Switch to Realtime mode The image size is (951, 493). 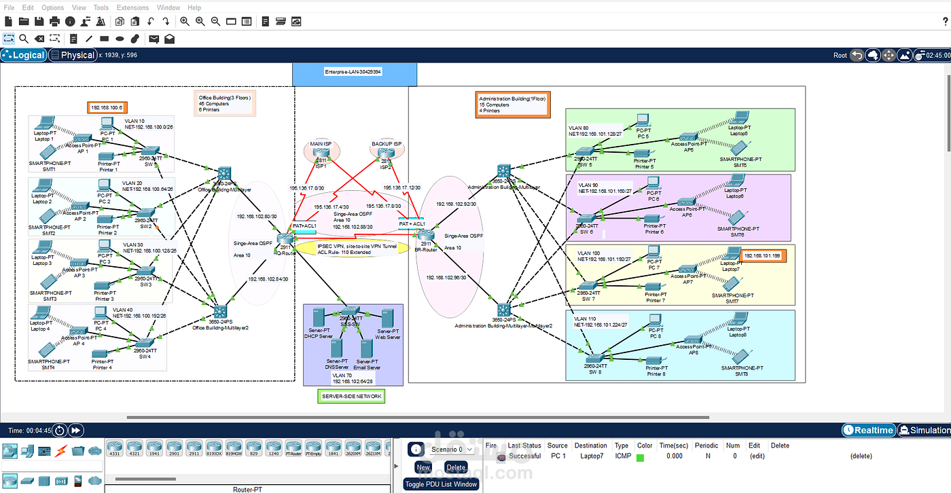tap(868, 430)
